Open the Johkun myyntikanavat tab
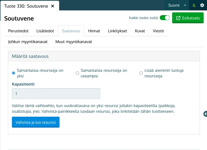This screenshot has height=150, width=207. (x=28, y=42)
